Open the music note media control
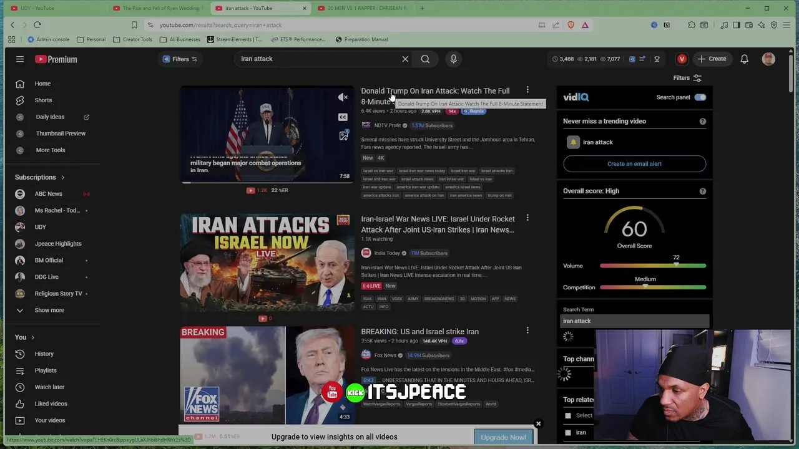The width and height of the screenshot is (799, 449). pyautogui.click(x=724, y=25)
